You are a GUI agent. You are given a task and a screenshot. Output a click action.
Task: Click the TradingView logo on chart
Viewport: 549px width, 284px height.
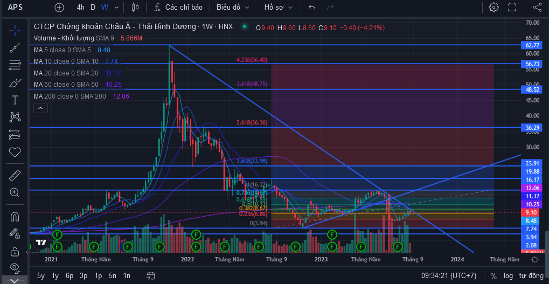click(x=41, y=243)
